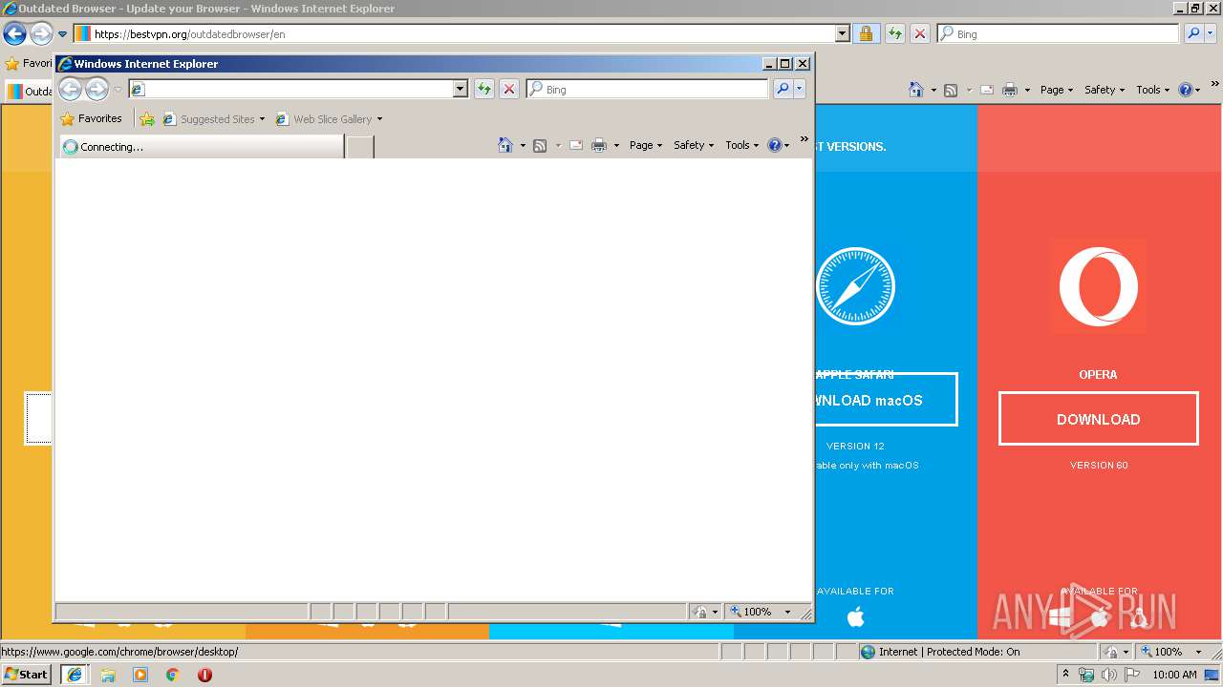The width and height of the screenshot is (1223, 687).
Task: Click search magnifier in background window
Action: click(x=1192, y=33)
